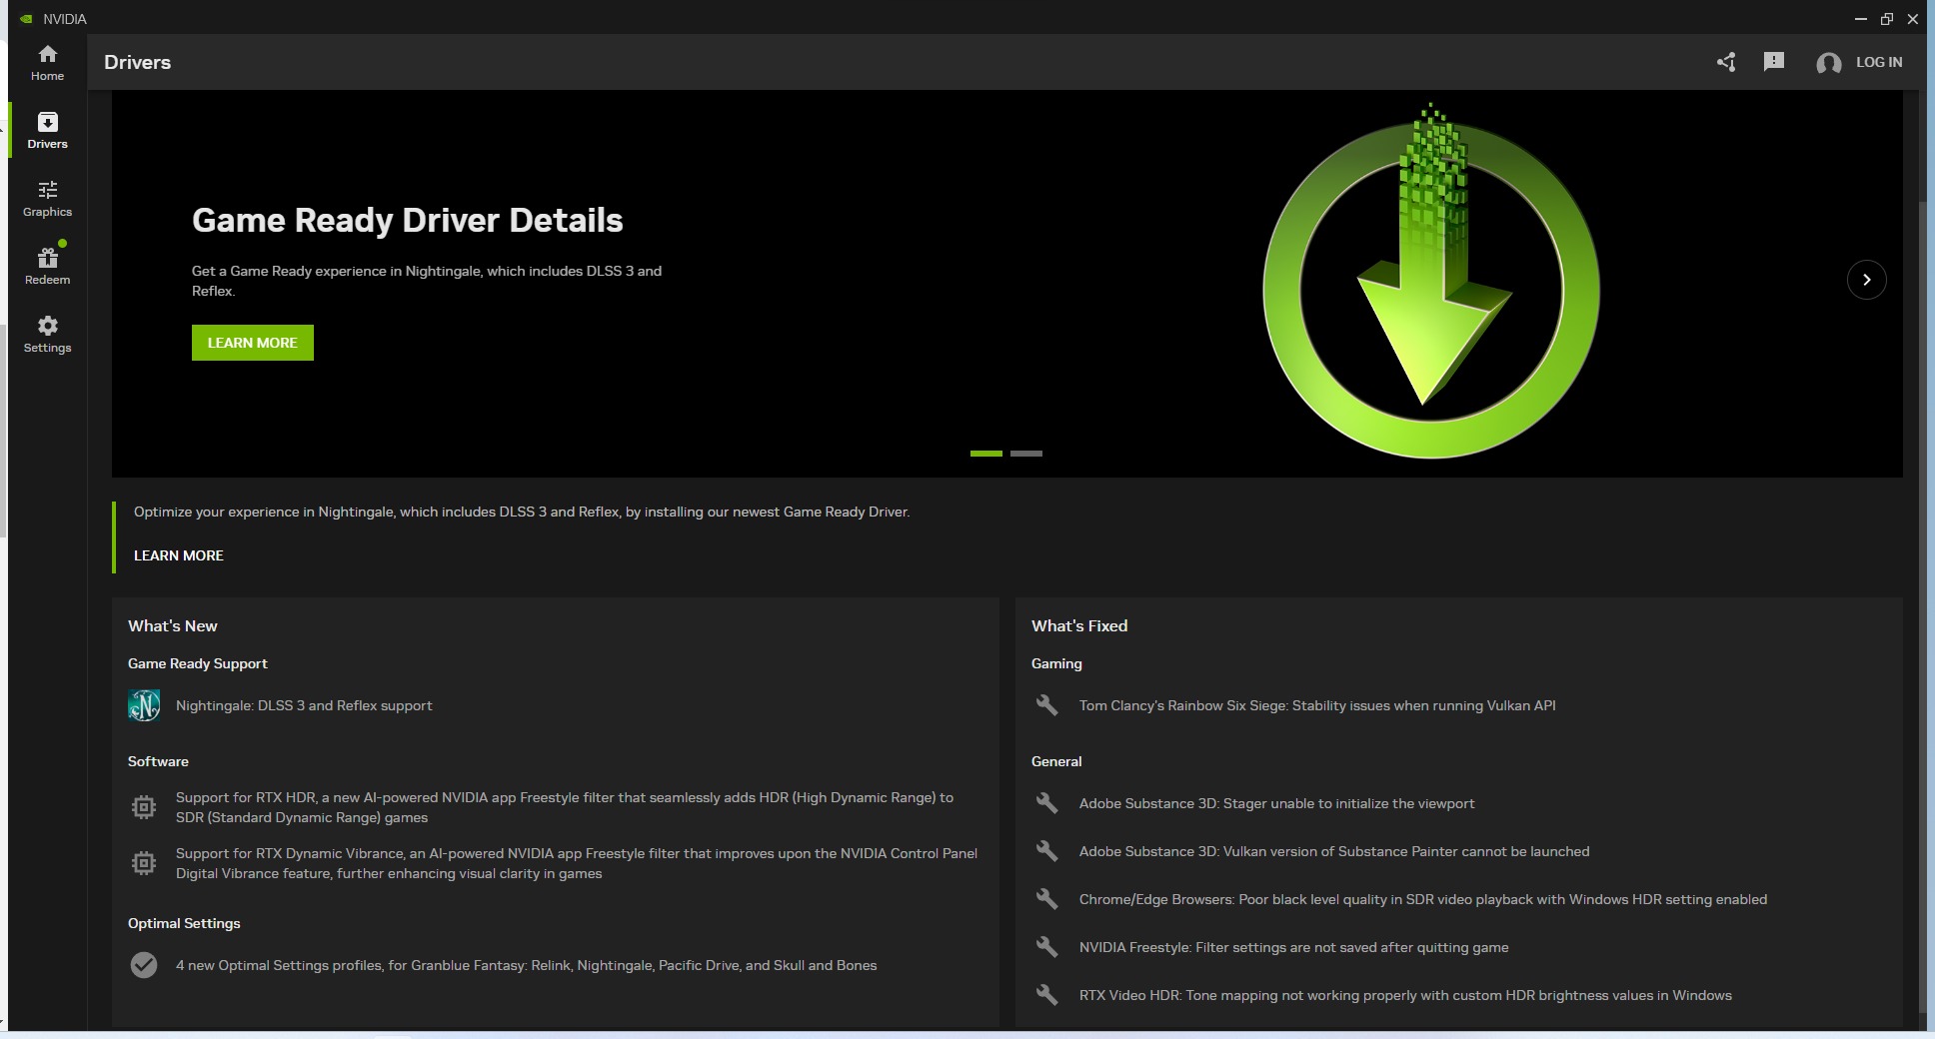
Task: Click "Adobe Substance 3D: Stager" fix text
Action: pos(1276,803)
